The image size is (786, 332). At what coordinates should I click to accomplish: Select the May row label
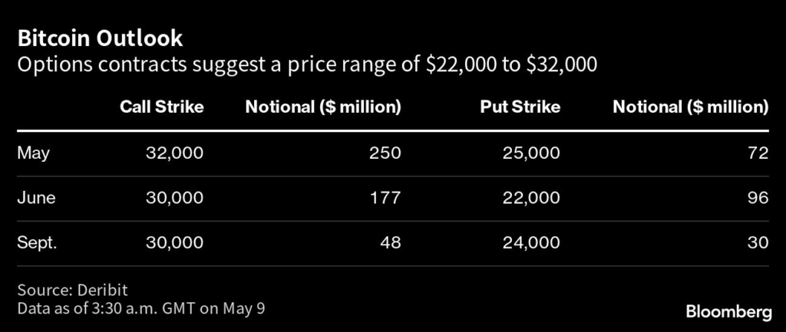pyautogui.click(x=33, y=153)
